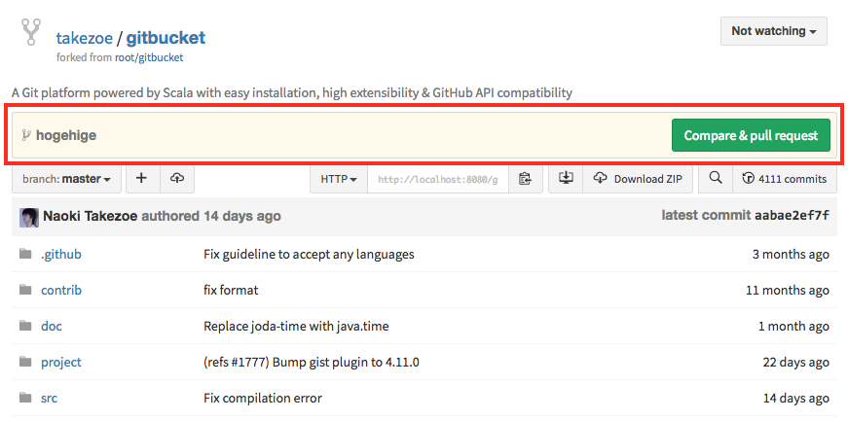Click the src row 14 days ago timestamp

[x=796, y=399]
